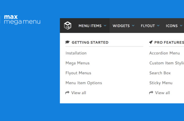The image size is (184, 121).
Task: Click View all under Getting Started
Action: pyautogui.click(x=79, y=93)
